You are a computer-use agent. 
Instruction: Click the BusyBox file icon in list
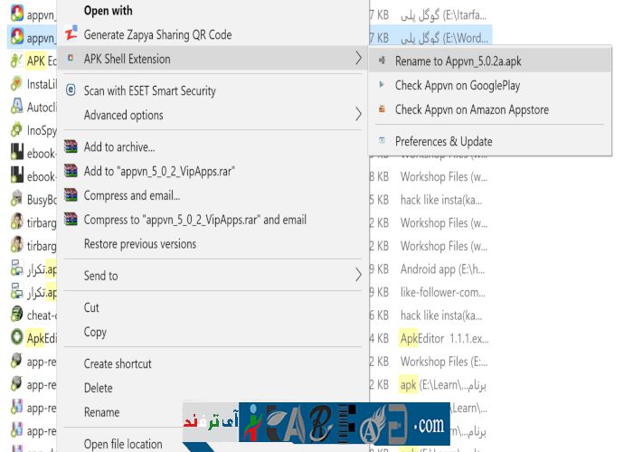[16, 198]
